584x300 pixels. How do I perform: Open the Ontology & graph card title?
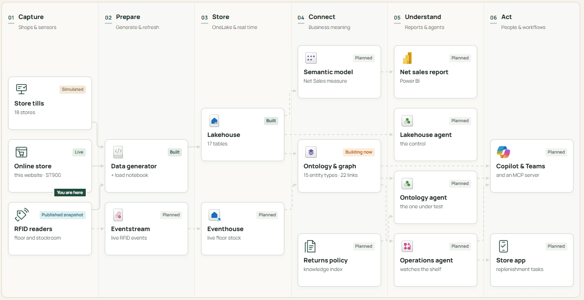330,166
